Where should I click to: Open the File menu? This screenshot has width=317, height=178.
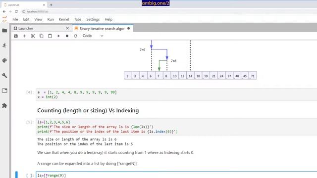(15, 19)
